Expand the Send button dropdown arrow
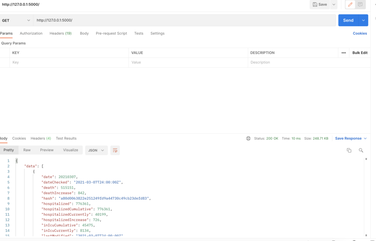This screenshot has height=241, width=376. [364, 21]
